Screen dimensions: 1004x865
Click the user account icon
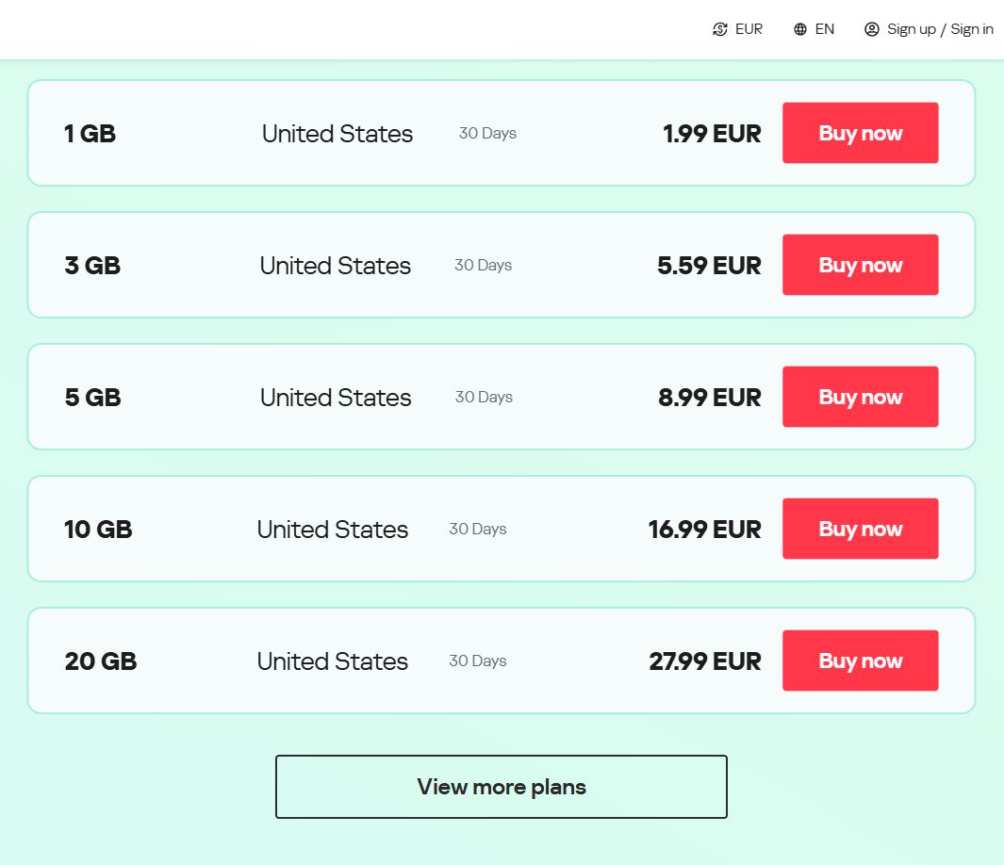(872, 29)
